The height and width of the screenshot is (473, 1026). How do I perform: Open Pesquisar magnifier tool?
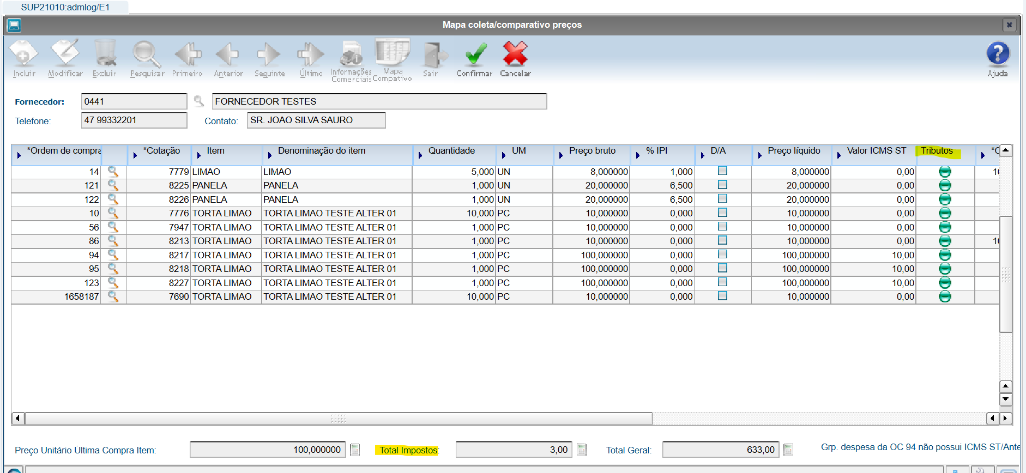[147, 58]
